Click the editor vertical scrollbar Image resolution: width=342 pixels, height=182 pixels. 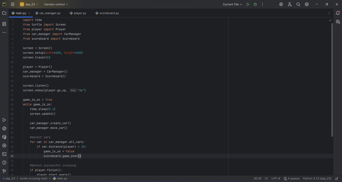[332, 80]
